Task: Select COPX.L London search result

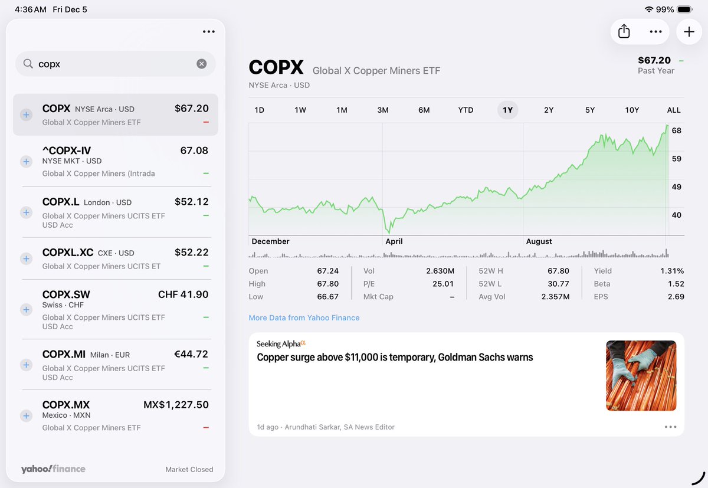Action: click(x=116, y=212)
